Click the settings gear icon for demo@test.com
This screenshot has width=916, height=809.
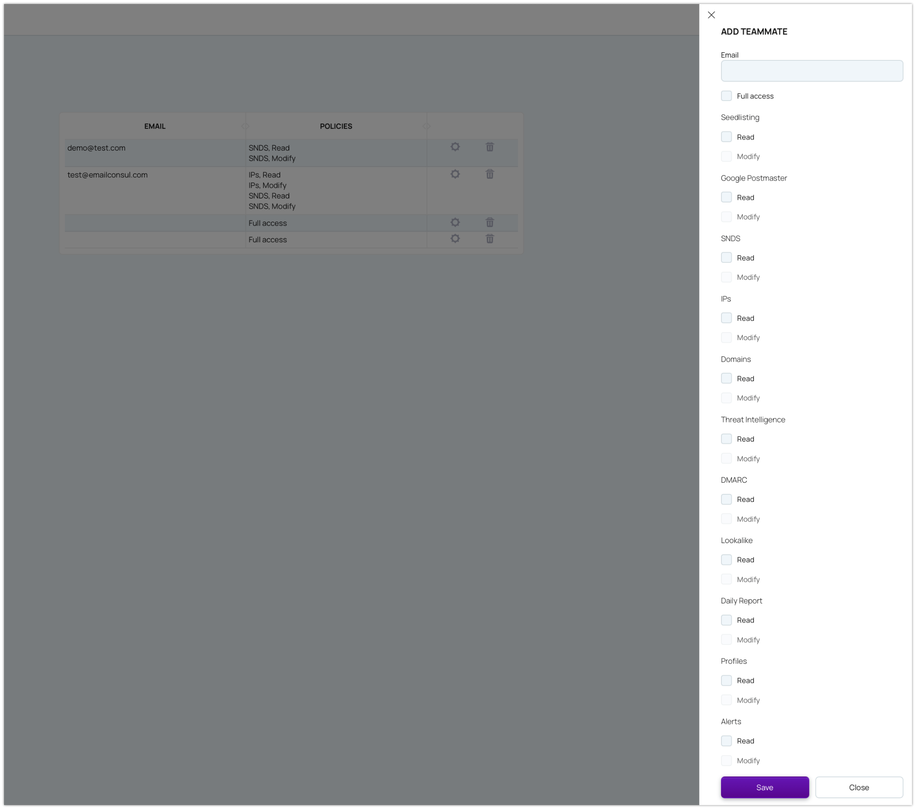455,147
